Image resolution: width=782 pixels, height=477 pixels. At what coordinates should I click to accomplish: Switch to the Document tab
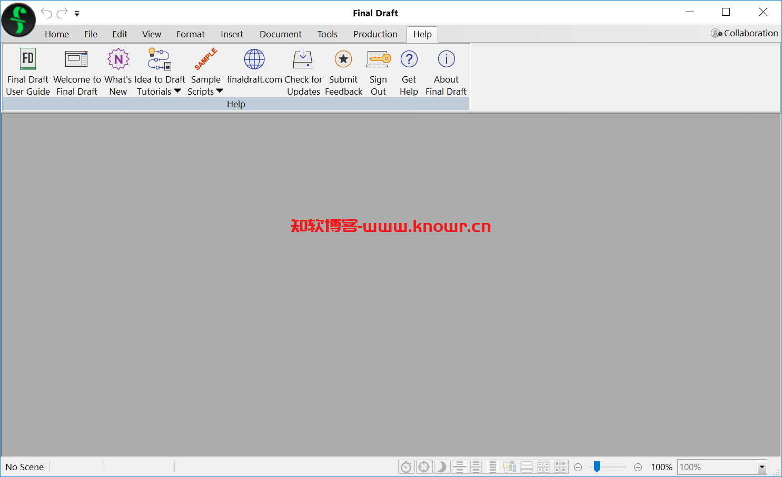pos(281,34)
